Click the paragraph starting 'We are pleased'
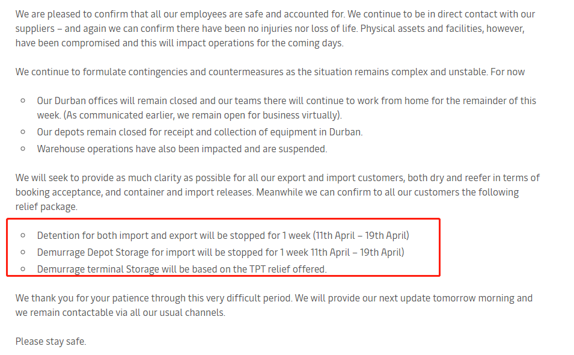 click(x=275, y=28)
